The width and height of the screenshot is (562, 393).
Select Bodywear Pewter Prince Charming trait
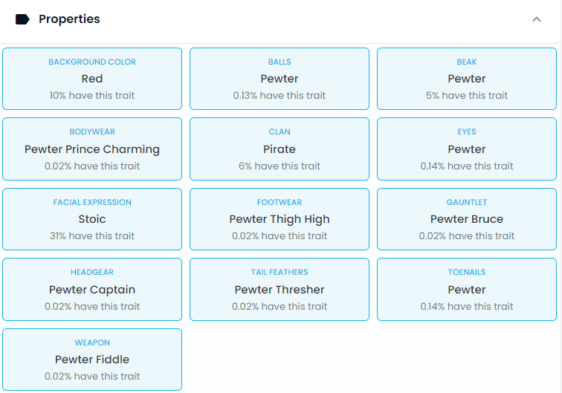click(x=92, y=149)
